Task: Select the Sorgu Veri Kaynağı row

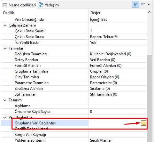Action: (x=74, y=135)
